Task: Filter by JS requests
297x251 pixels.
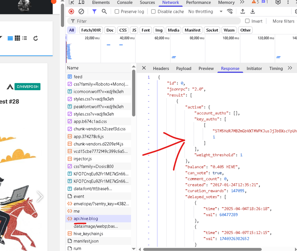Action: tap(134, 30)
